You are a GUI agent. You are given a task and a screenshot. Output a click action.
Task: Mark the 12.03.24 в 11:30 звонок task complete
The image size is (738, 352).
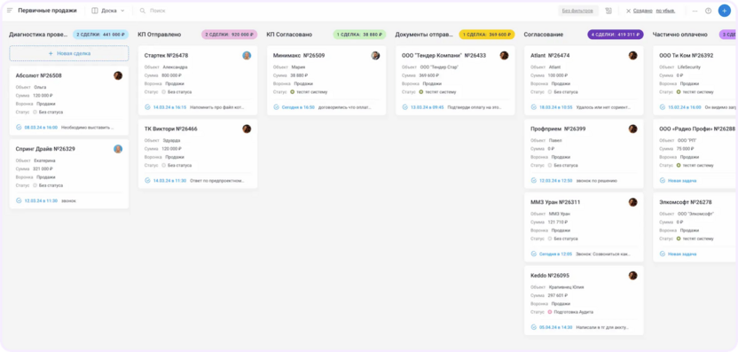[x=19, y=200]
